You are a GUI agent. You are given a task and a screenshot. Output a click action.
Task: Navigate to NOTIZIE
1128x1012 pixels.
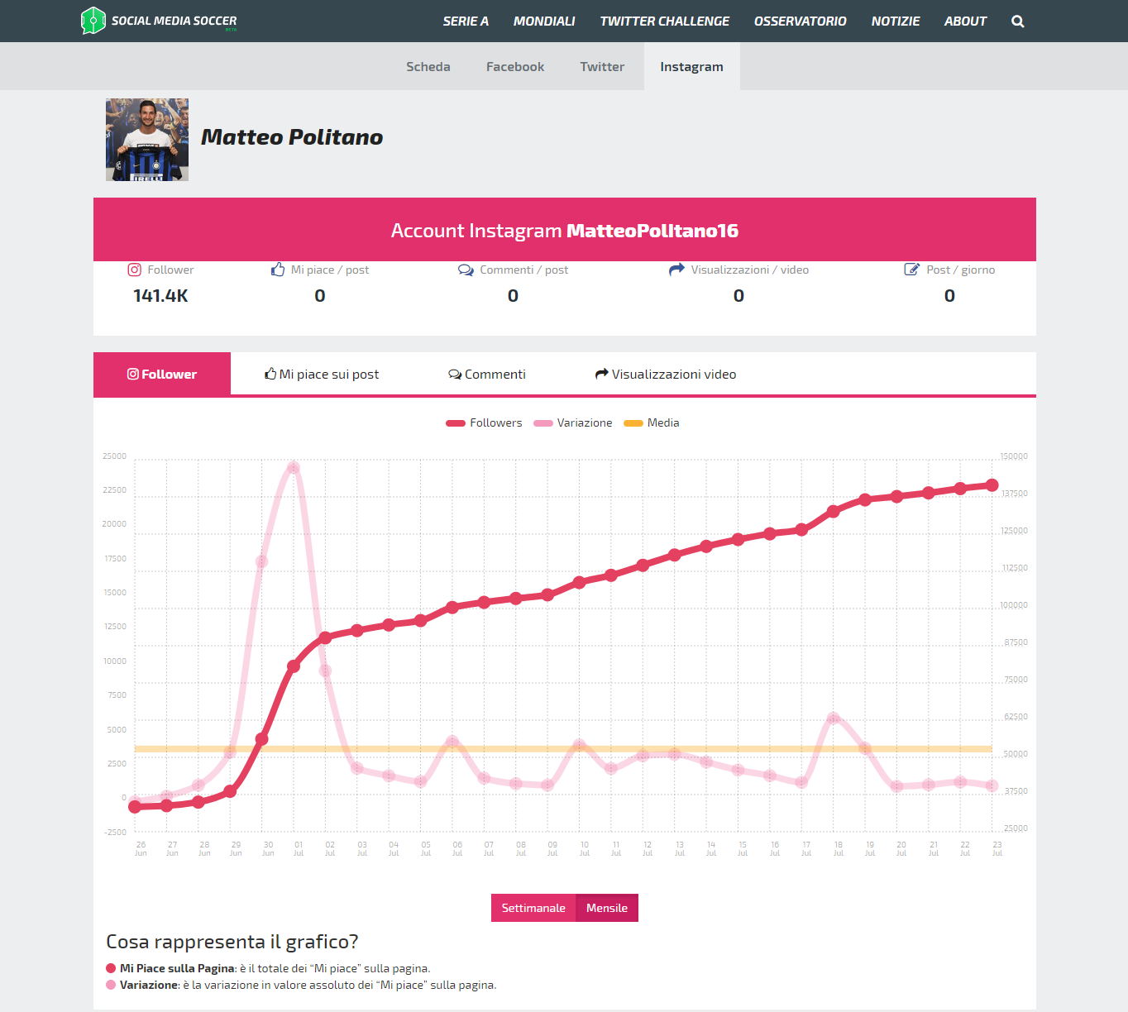[896, 21]
